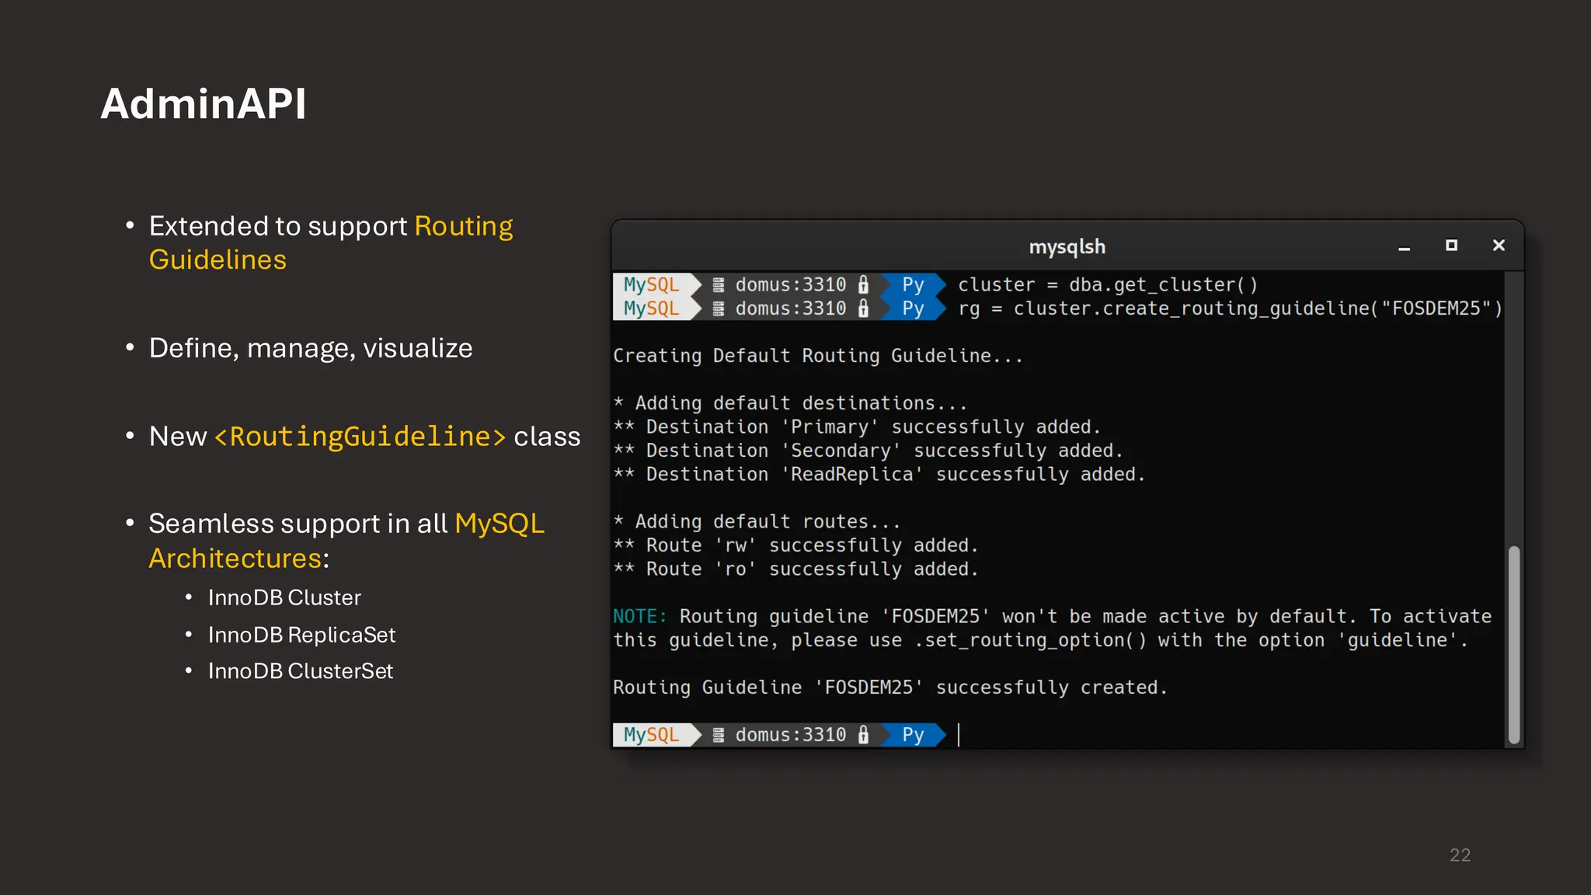Click the Routing Guidelines highlighted text
The height and width of the screenshot is (895, 1591).
pos(463,226)
